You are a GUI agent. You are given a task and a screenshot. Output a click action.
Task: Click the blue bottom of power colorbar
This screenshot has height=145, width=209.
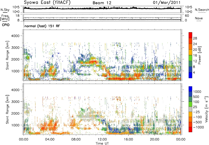(190, 75)
